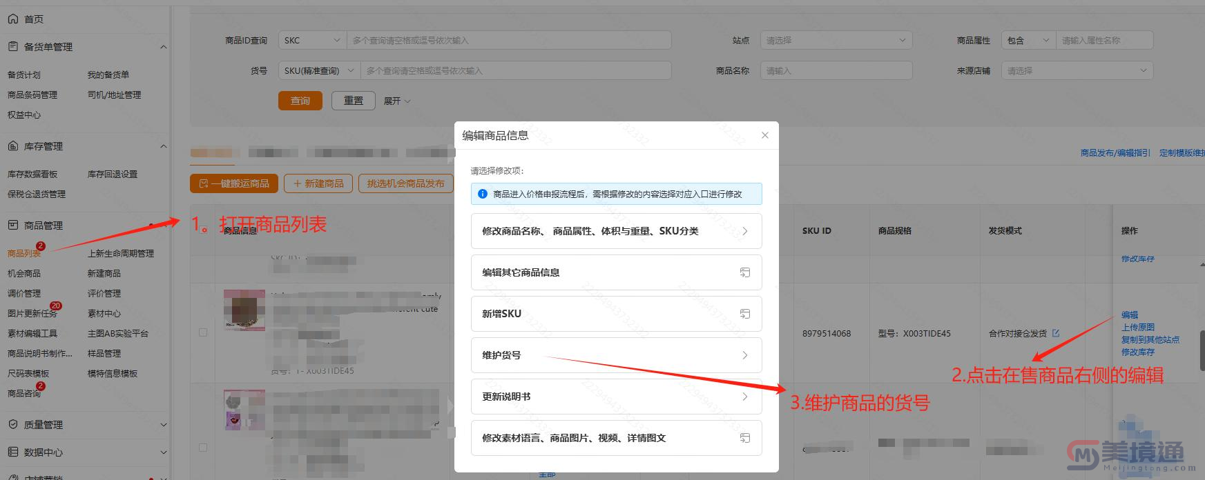This screenshot has height=480, width=1205.
Task: Click the 质量管理 shield icon
Action: (12, 425)
